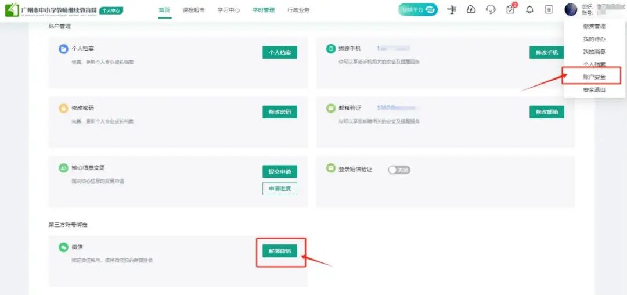
Task: Click the document list icon in header
Action: [549, 10]
